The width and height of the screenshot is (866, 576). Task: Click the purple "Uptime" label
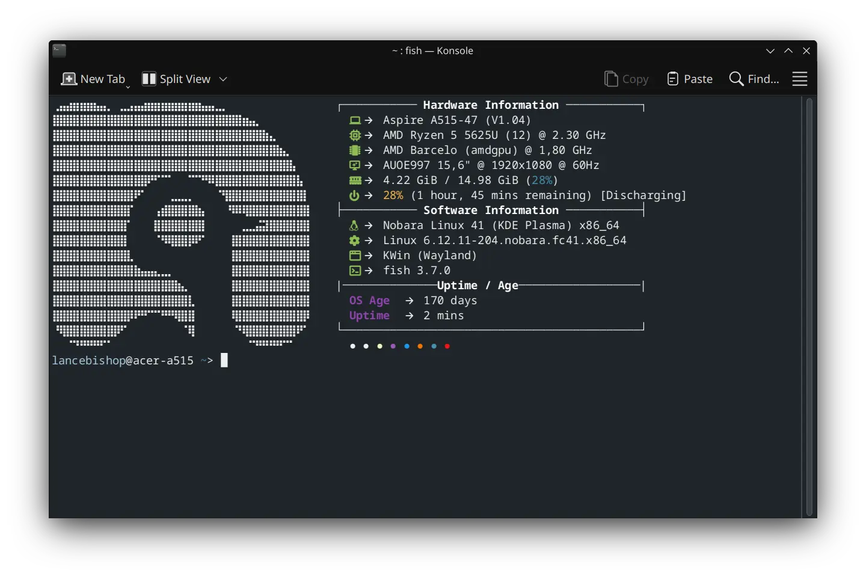369,316
